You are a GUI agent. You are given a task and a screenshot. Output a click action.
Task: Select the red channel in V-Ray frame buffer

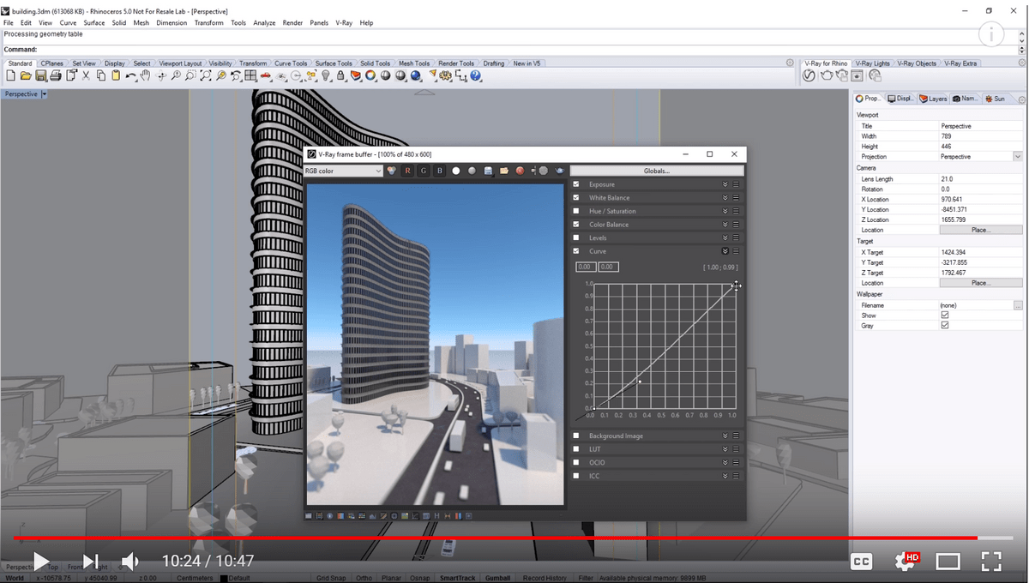(407, 171)
